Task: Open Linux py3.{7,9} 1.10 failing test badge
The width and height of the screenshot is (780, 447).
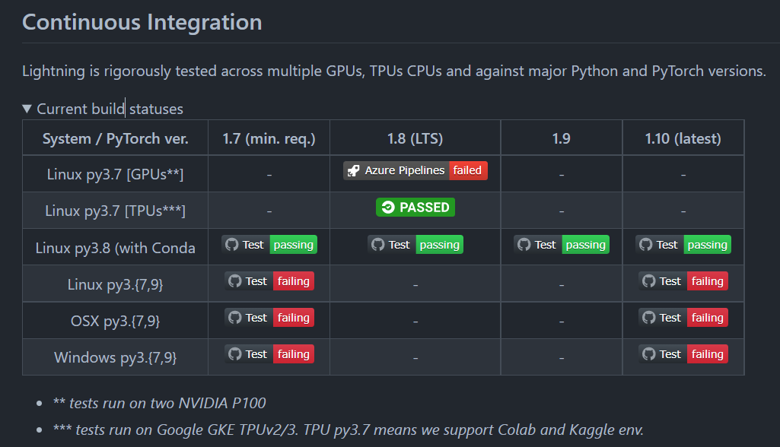Action: tap(683, 281)
